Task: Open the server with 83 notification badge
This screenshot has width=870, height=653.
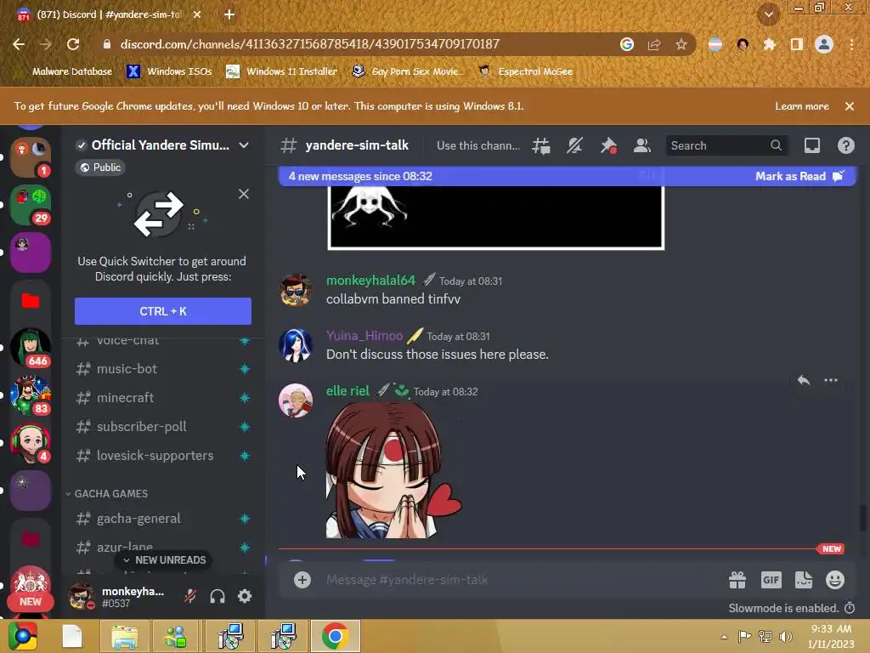Action: (31, 395)
